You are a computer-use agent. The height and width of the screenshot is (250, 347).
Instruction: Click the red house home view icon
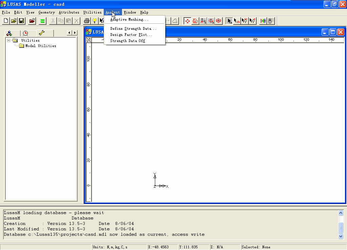coord(195,21)
